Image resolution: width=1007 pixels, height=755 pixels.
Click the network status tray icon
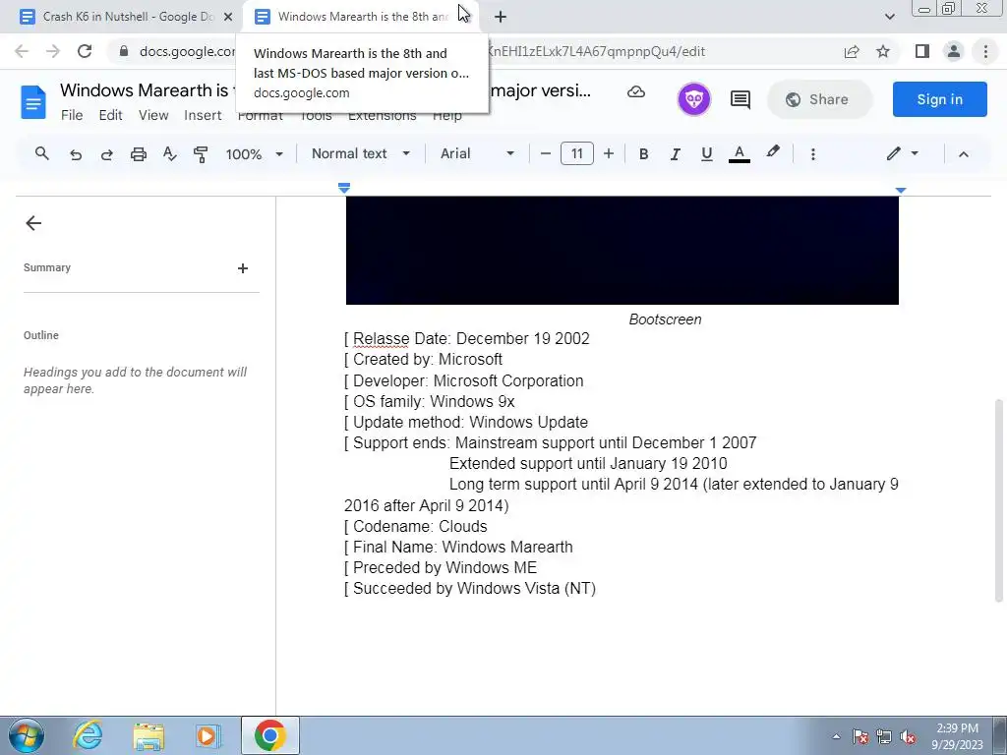tap(884, 737)
